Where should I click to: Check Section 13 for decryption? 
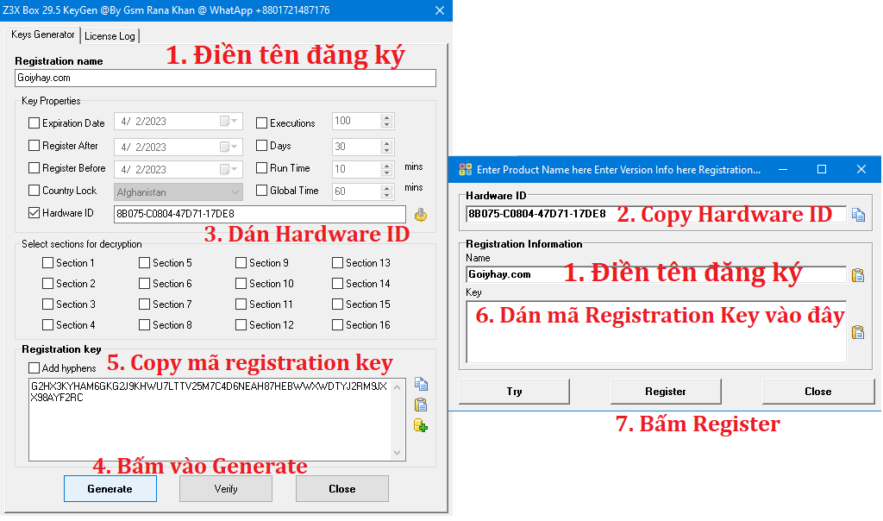coord(337,262)
